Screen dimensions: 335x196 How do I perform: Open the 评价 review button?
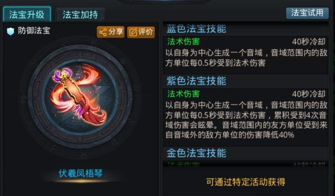141,32
